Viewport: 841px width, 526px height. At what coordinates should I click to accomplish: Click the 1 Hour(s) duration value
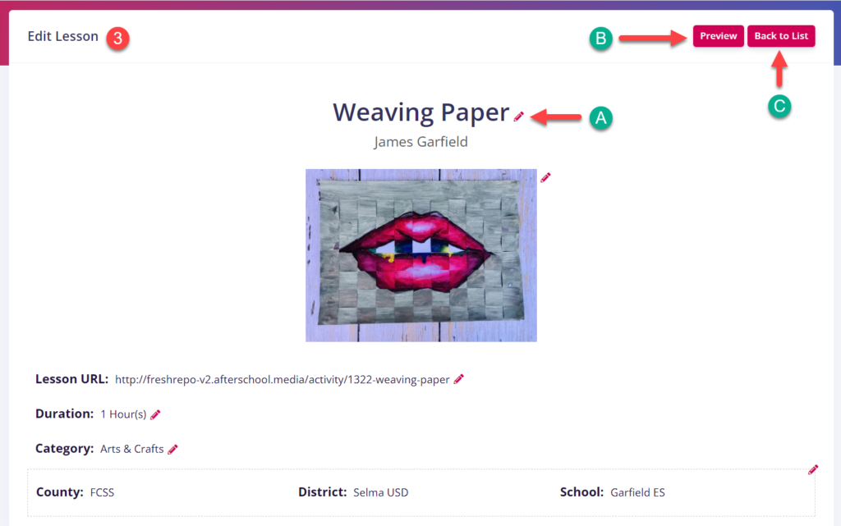[x=123, y=414]
